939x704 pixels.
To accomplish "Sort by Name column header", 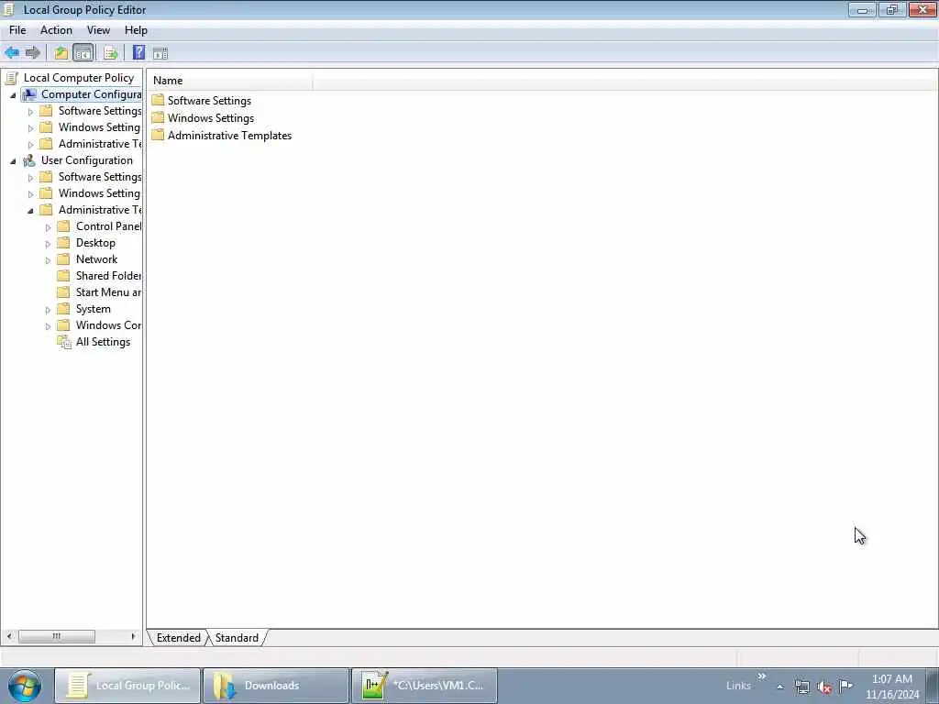I will (x=229, y=81).
